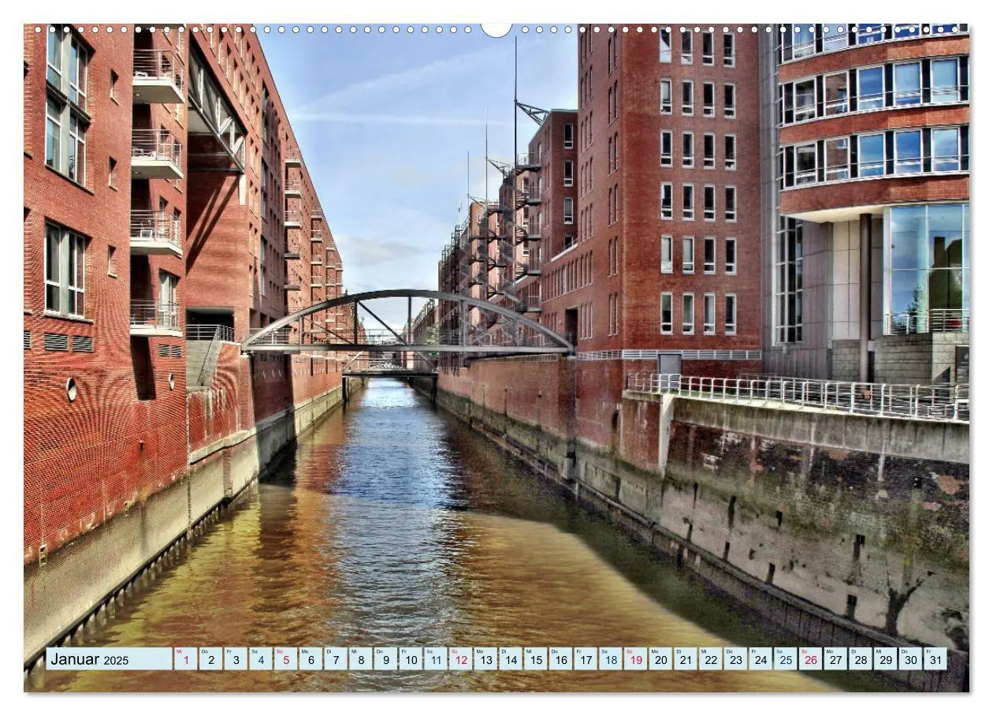Screen dimensions: 993x716
Task: Select date 14 in the date row
Action: [511, 659]
